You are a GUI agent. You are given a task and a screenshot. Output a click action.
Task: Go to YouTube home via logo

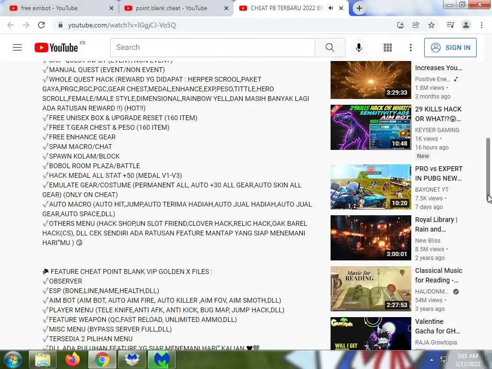pyautogui.click(x=56, y=48)
